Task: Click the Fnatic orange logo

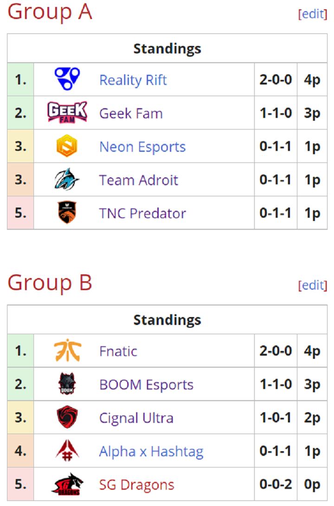Action: pyautogui.click(x=67, y=350)
